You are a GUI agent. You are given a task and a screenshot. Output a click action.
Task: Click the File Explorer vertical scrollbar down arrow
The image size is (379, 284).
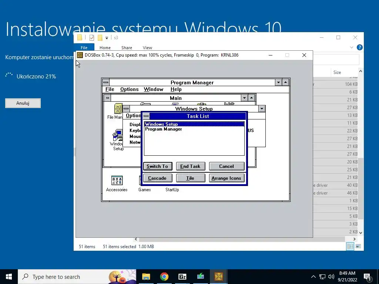[x=360, y=233]
